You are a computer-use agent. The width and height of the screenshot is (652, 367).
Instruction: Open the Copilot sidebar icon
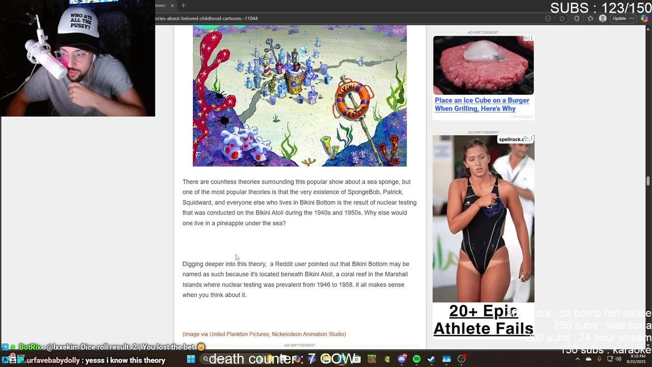point(645,18)
